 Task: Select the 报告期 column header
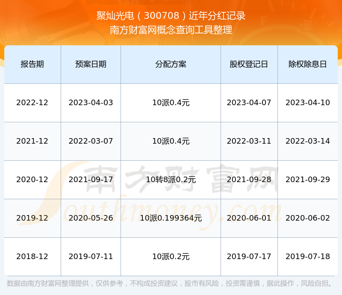[x=32, y=64]
